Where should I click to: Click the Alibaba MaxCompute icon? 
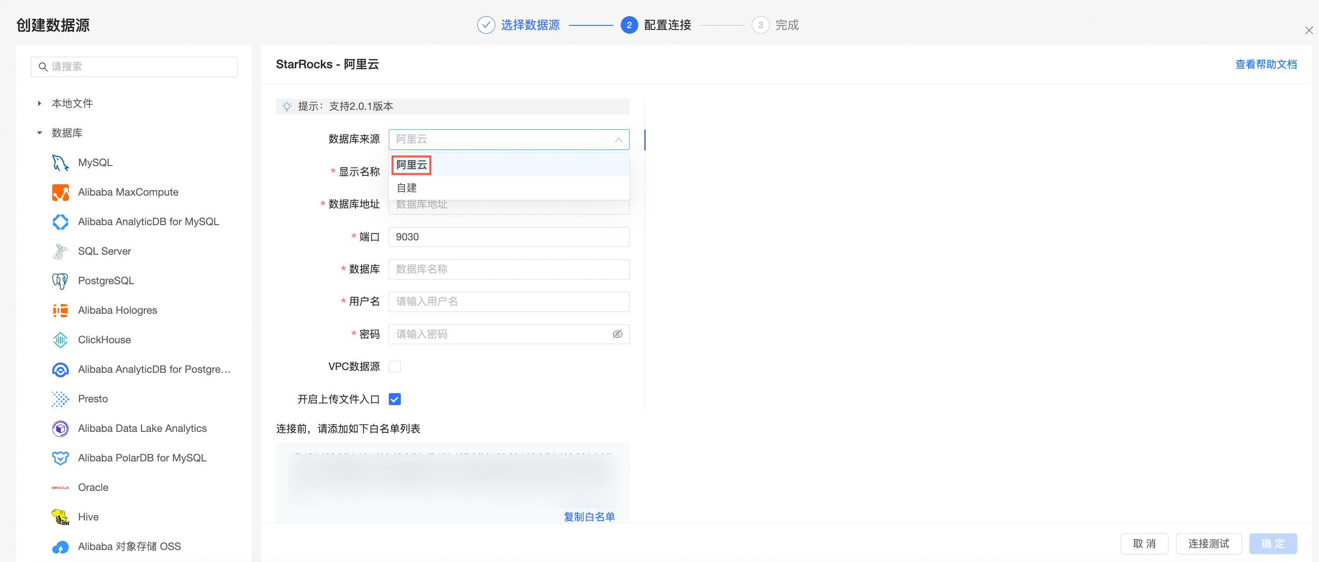click(x=60, y=192)
